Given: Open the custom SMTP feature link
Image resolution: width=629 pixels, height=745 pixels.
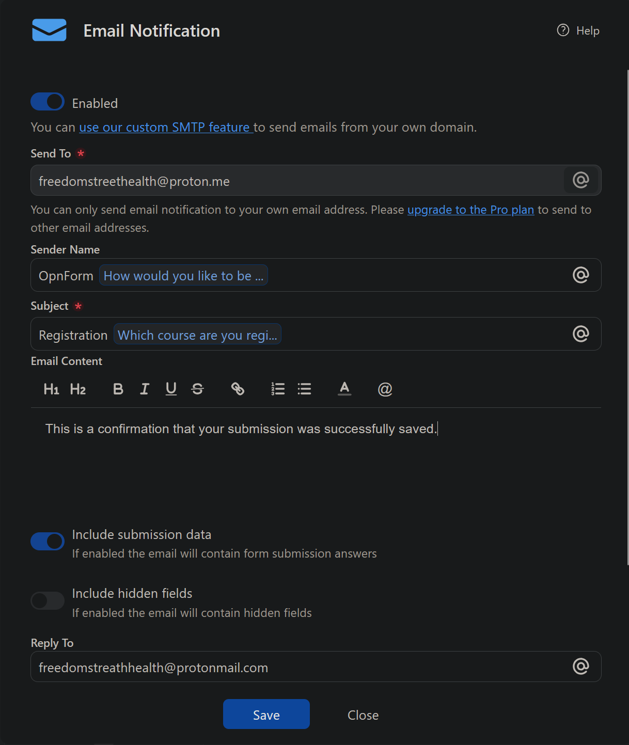Looking at the screenshot, I should pos(166,127).
